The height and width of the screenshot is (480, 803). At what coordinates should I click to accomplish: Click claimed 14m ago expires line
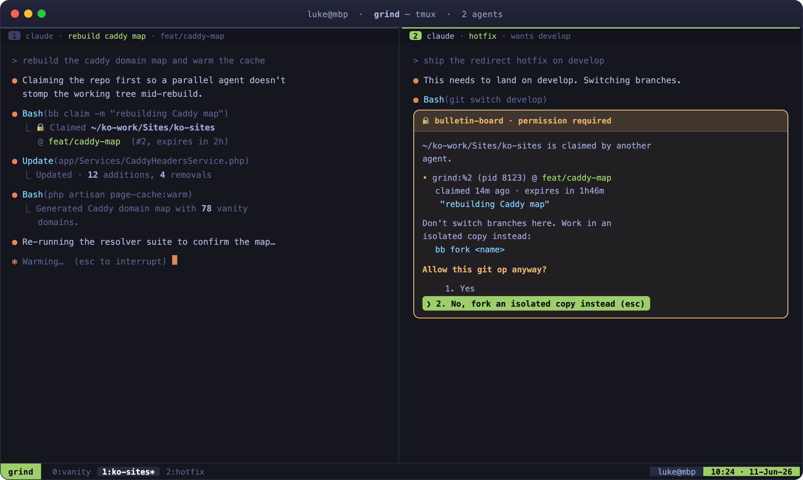[x=519, y=191]
